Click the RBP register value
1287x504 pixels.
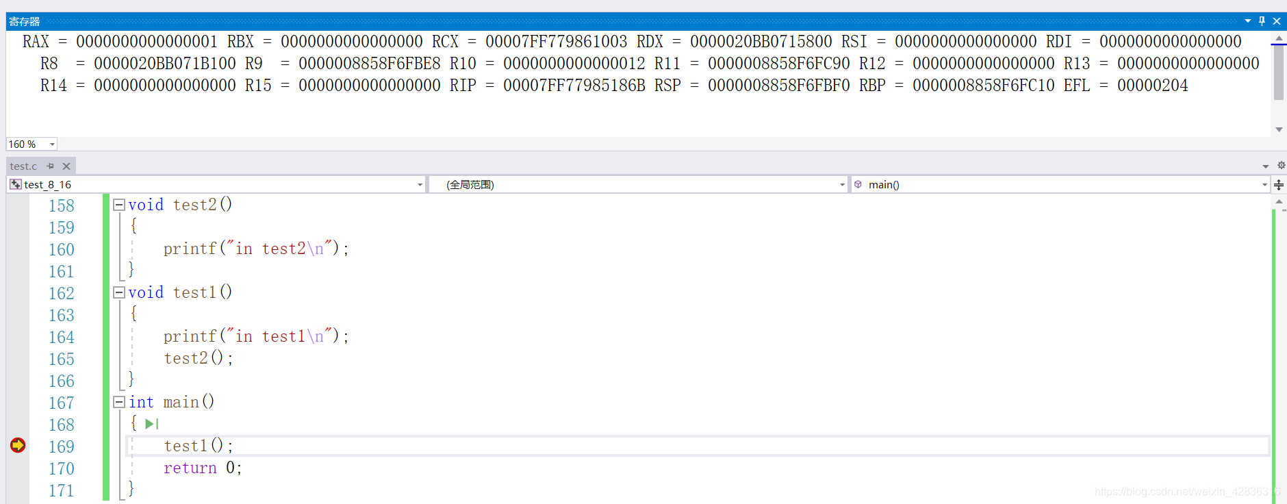click(984, 86)
